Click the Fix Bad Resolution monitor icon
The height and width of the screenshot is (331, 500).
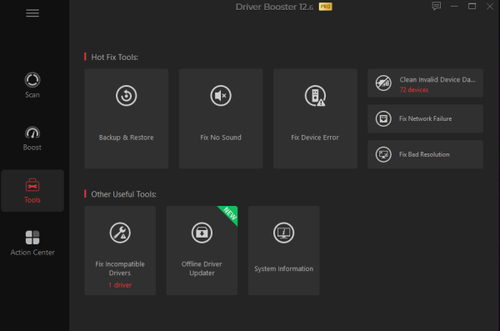(383, 154)
